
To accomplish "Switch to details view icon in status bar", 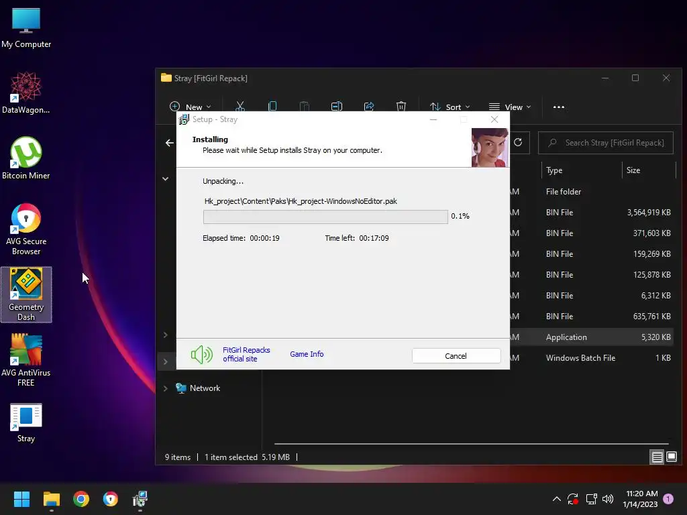I will 657,457.
